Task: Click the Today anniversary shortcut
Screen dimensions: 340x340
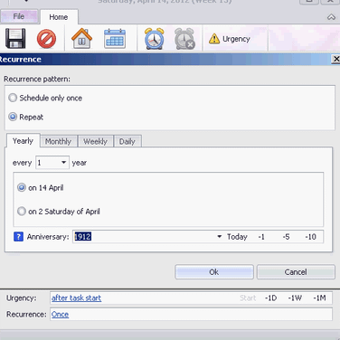Action: tap(237, 237)
